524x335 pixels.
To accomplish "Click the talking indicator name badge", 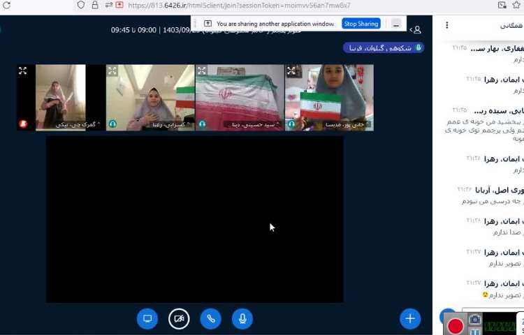I will [384, 47].
